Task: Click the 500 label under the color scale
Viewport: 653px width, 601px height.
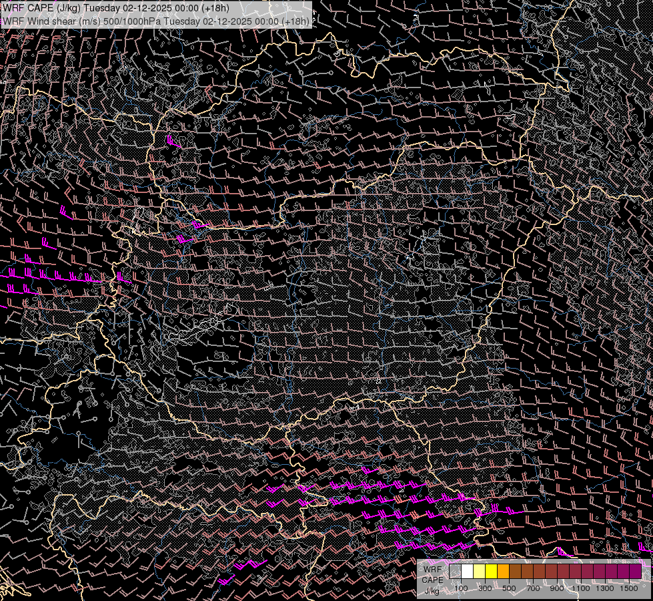Action: pos(509,588)
